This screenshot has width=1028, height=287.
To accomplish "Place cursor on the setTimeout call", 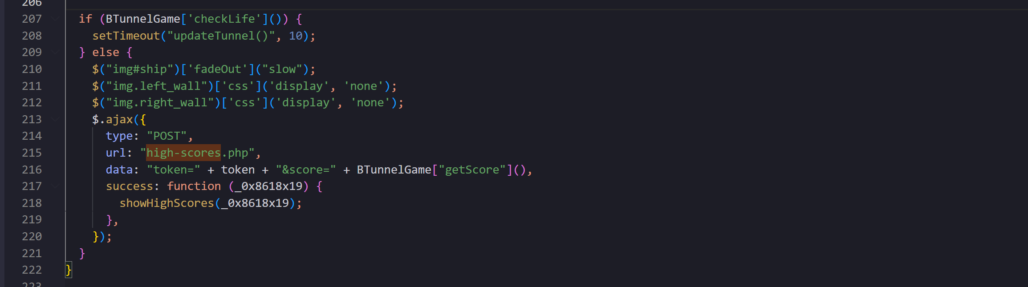I will pyautogui.click(x=126, y=36).
